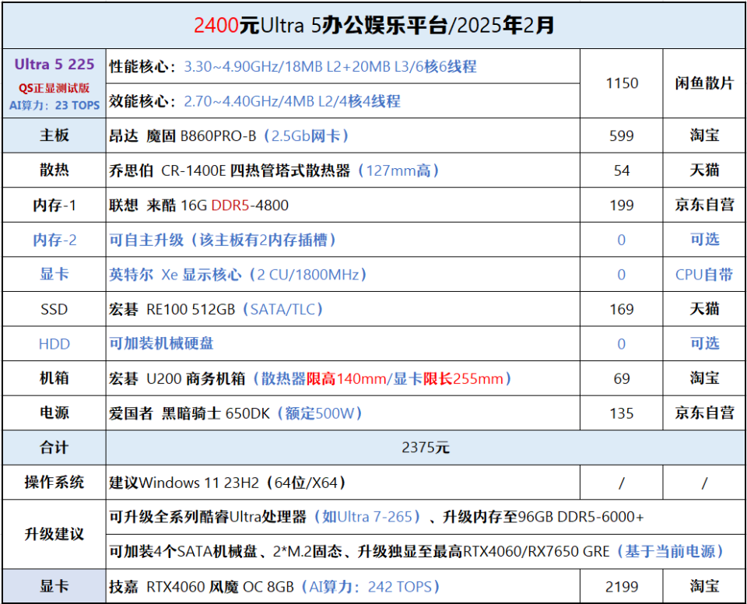The image size is (747, 604).
Task: Select the '操作系统' row label
Action: [x=54, y=483]
